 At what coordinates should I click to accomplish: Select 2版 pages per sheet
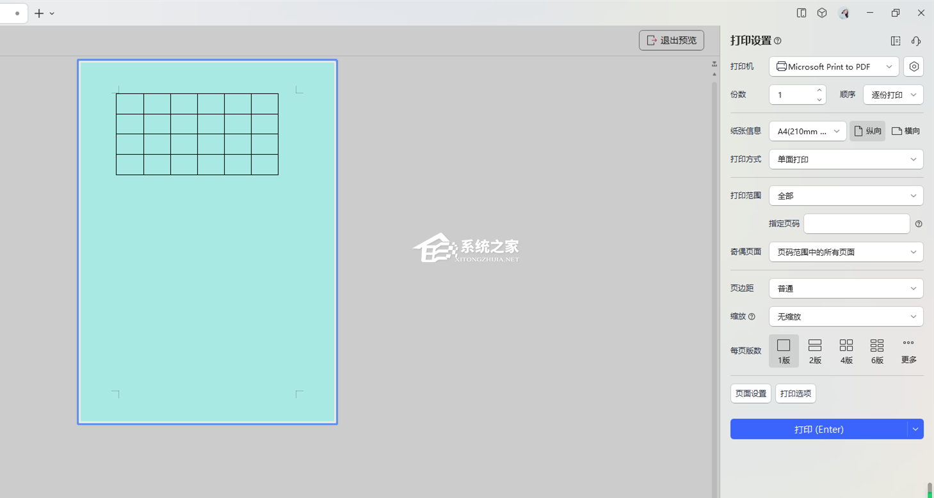click(x=815, y=351)
